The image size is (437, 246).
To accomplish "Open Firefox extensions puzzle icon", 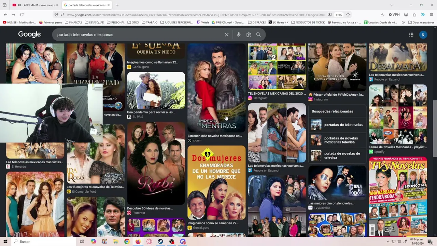I will (x=414, y=15).
